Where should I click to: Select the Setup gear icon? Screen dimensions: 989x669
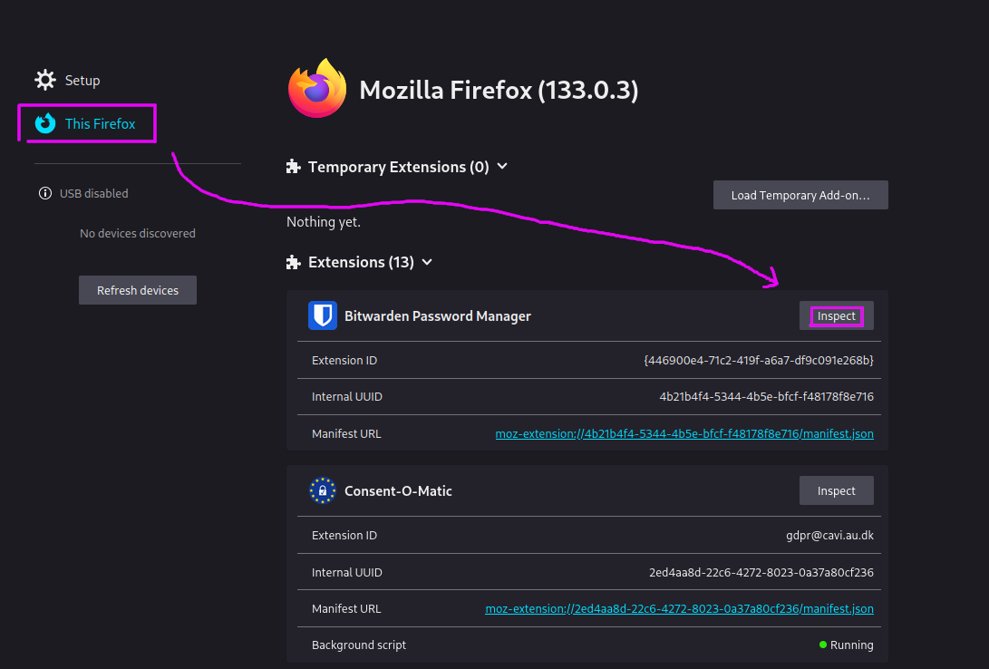[x=44, y=80]
